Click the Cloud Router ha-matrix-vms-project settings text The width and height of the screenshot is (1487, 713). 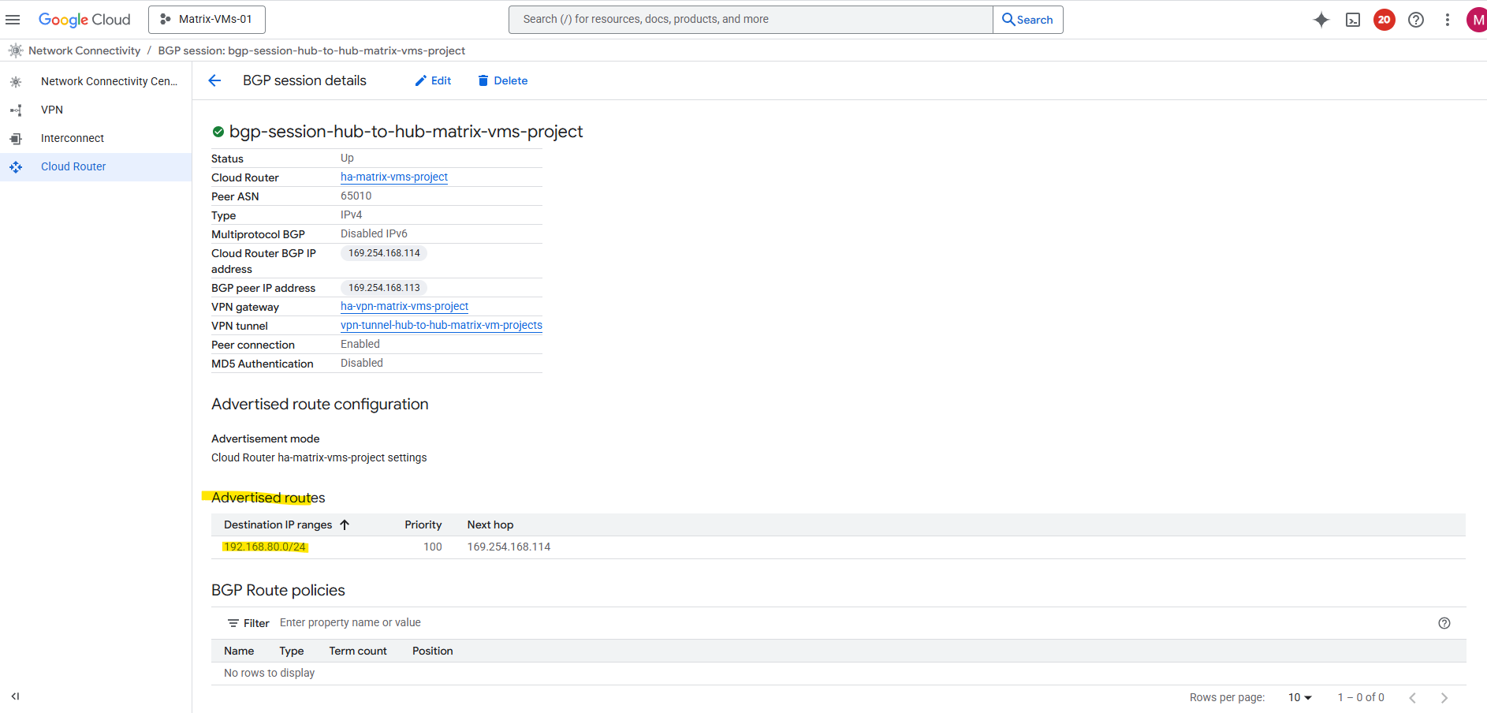coord(319,457)
